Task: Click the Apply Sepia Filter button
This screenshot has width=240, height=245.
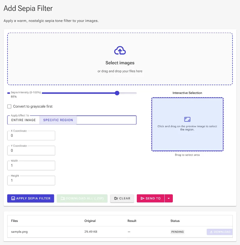Action: pyautogui.click(x=31, y=198)
